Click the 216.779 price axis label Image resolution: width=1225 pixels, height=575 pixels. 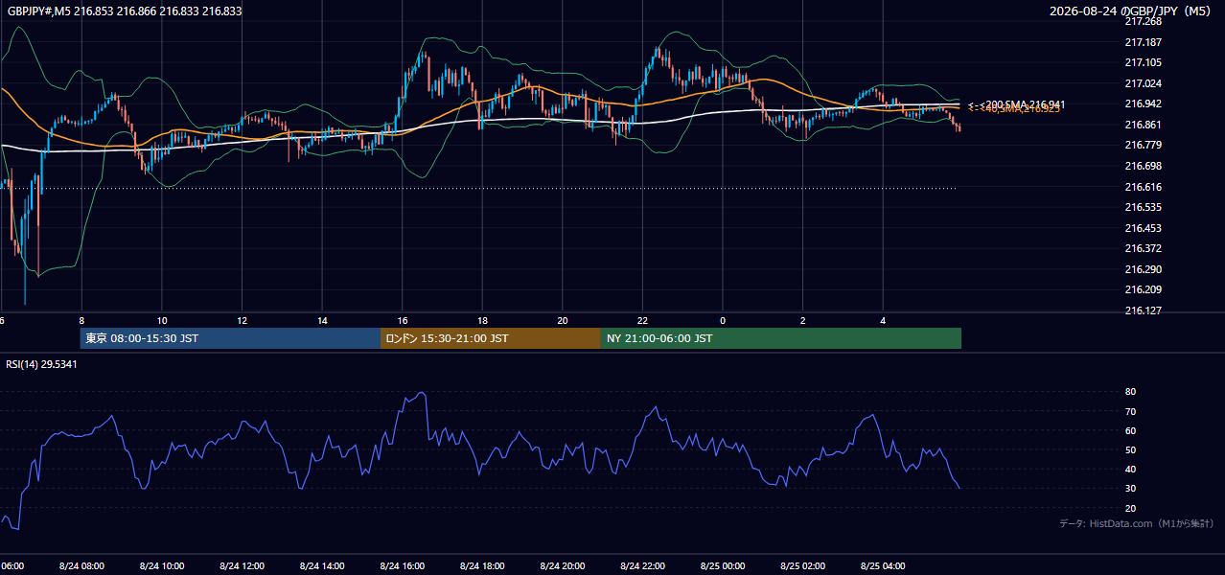pos(1143,145)
